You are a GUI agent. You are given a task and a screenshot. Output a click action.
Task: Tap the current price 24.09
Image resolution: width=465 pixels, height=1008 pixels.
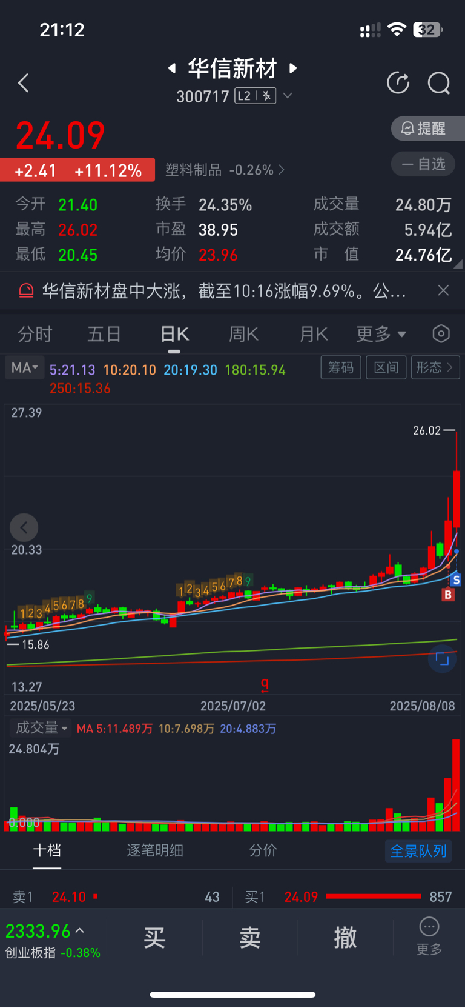61,135
